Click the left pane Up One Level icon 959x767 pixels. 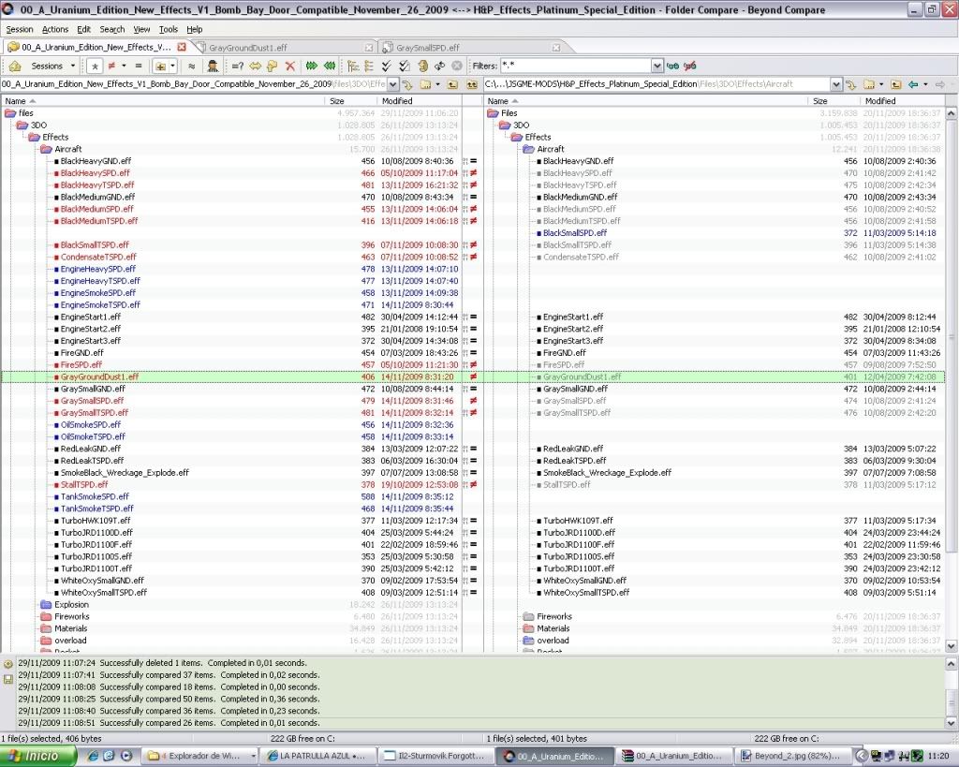click(452, 84)
